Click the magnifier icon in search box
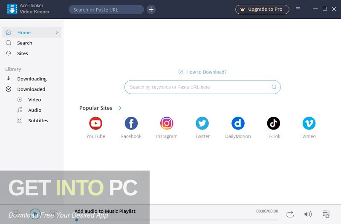Viewport: 341px width, 224px height. click(x=274, y=87)
